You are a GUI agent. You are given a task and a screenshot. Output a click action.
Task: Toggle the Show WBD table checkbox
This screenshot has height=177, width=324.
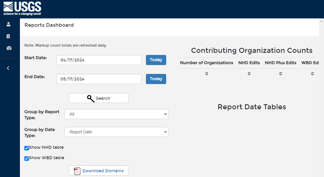(x=27, y=158)
